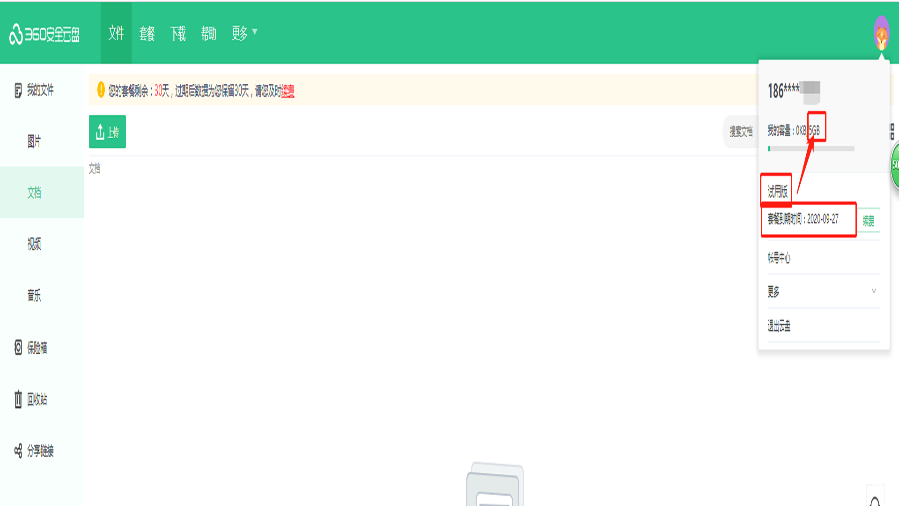The image size is (899, 506).
Task: Open the 保险箱 safe icon
Action: 18,348
